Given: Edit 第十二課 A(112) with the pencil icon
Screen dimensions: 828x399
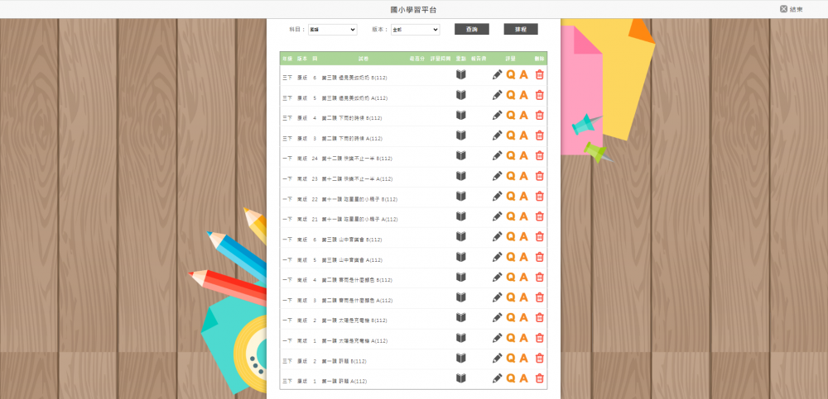Looking at the screenshot, I should pos(497,176).
